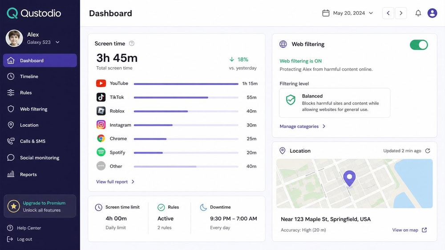Click the 9:30 PM – 7:00 AM downtime
Viewport: 445px width, 250px height.
point(233,218)
